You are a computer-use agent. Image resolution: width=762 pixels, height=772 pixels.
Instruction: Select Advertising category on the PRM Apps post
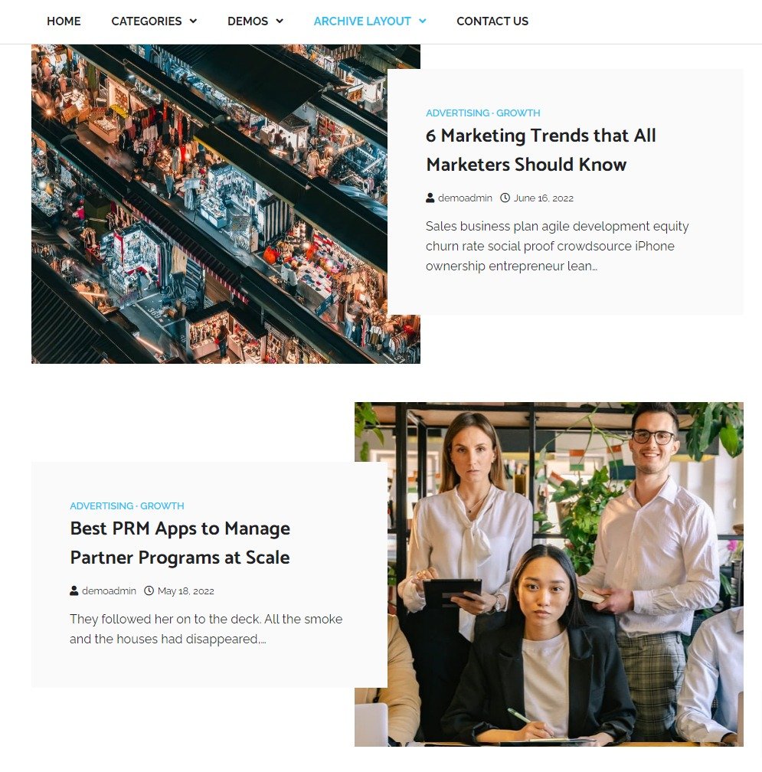(102, 506)
